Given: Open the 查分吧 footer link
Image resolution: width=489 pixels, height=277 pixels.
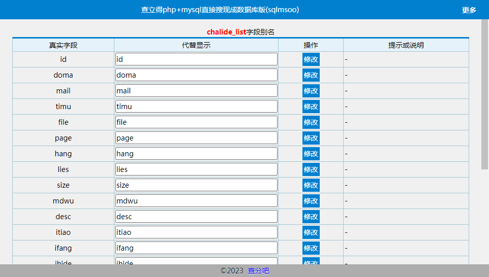Looking at the screenshot, I should 258,271.
